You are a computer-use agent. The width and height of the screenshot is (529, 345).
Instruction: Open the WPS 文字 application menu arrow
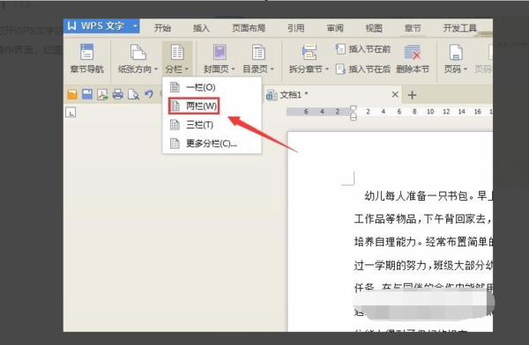click(135, 26)
